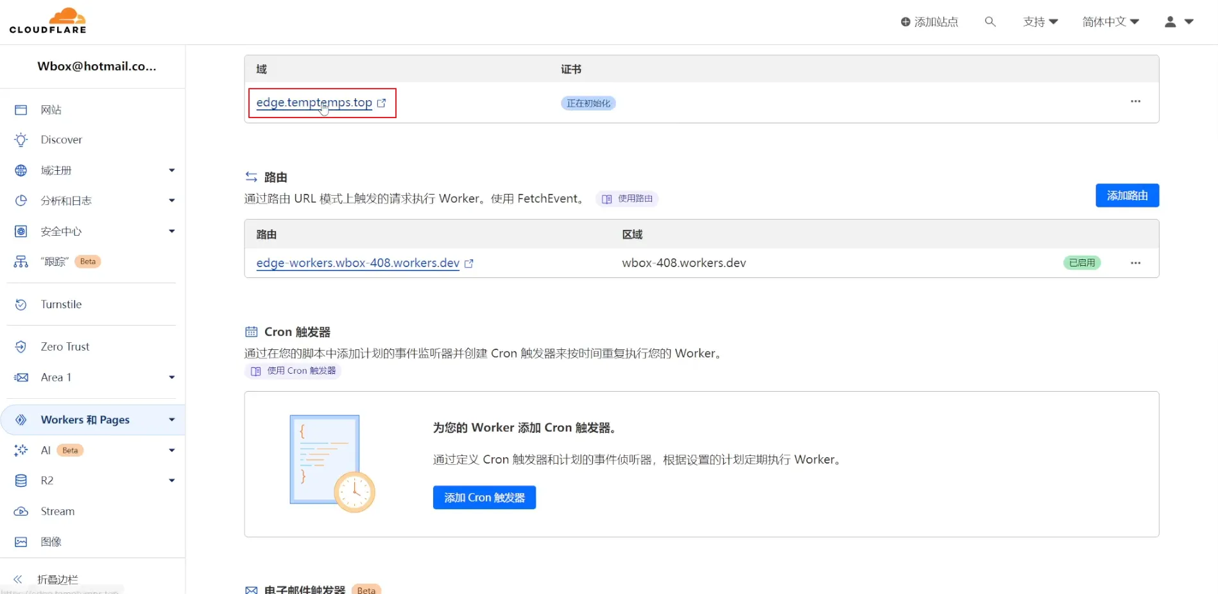Click the Cloudflare logo
The width and height of the screenshot is (1218, 594).
(47, 21)
